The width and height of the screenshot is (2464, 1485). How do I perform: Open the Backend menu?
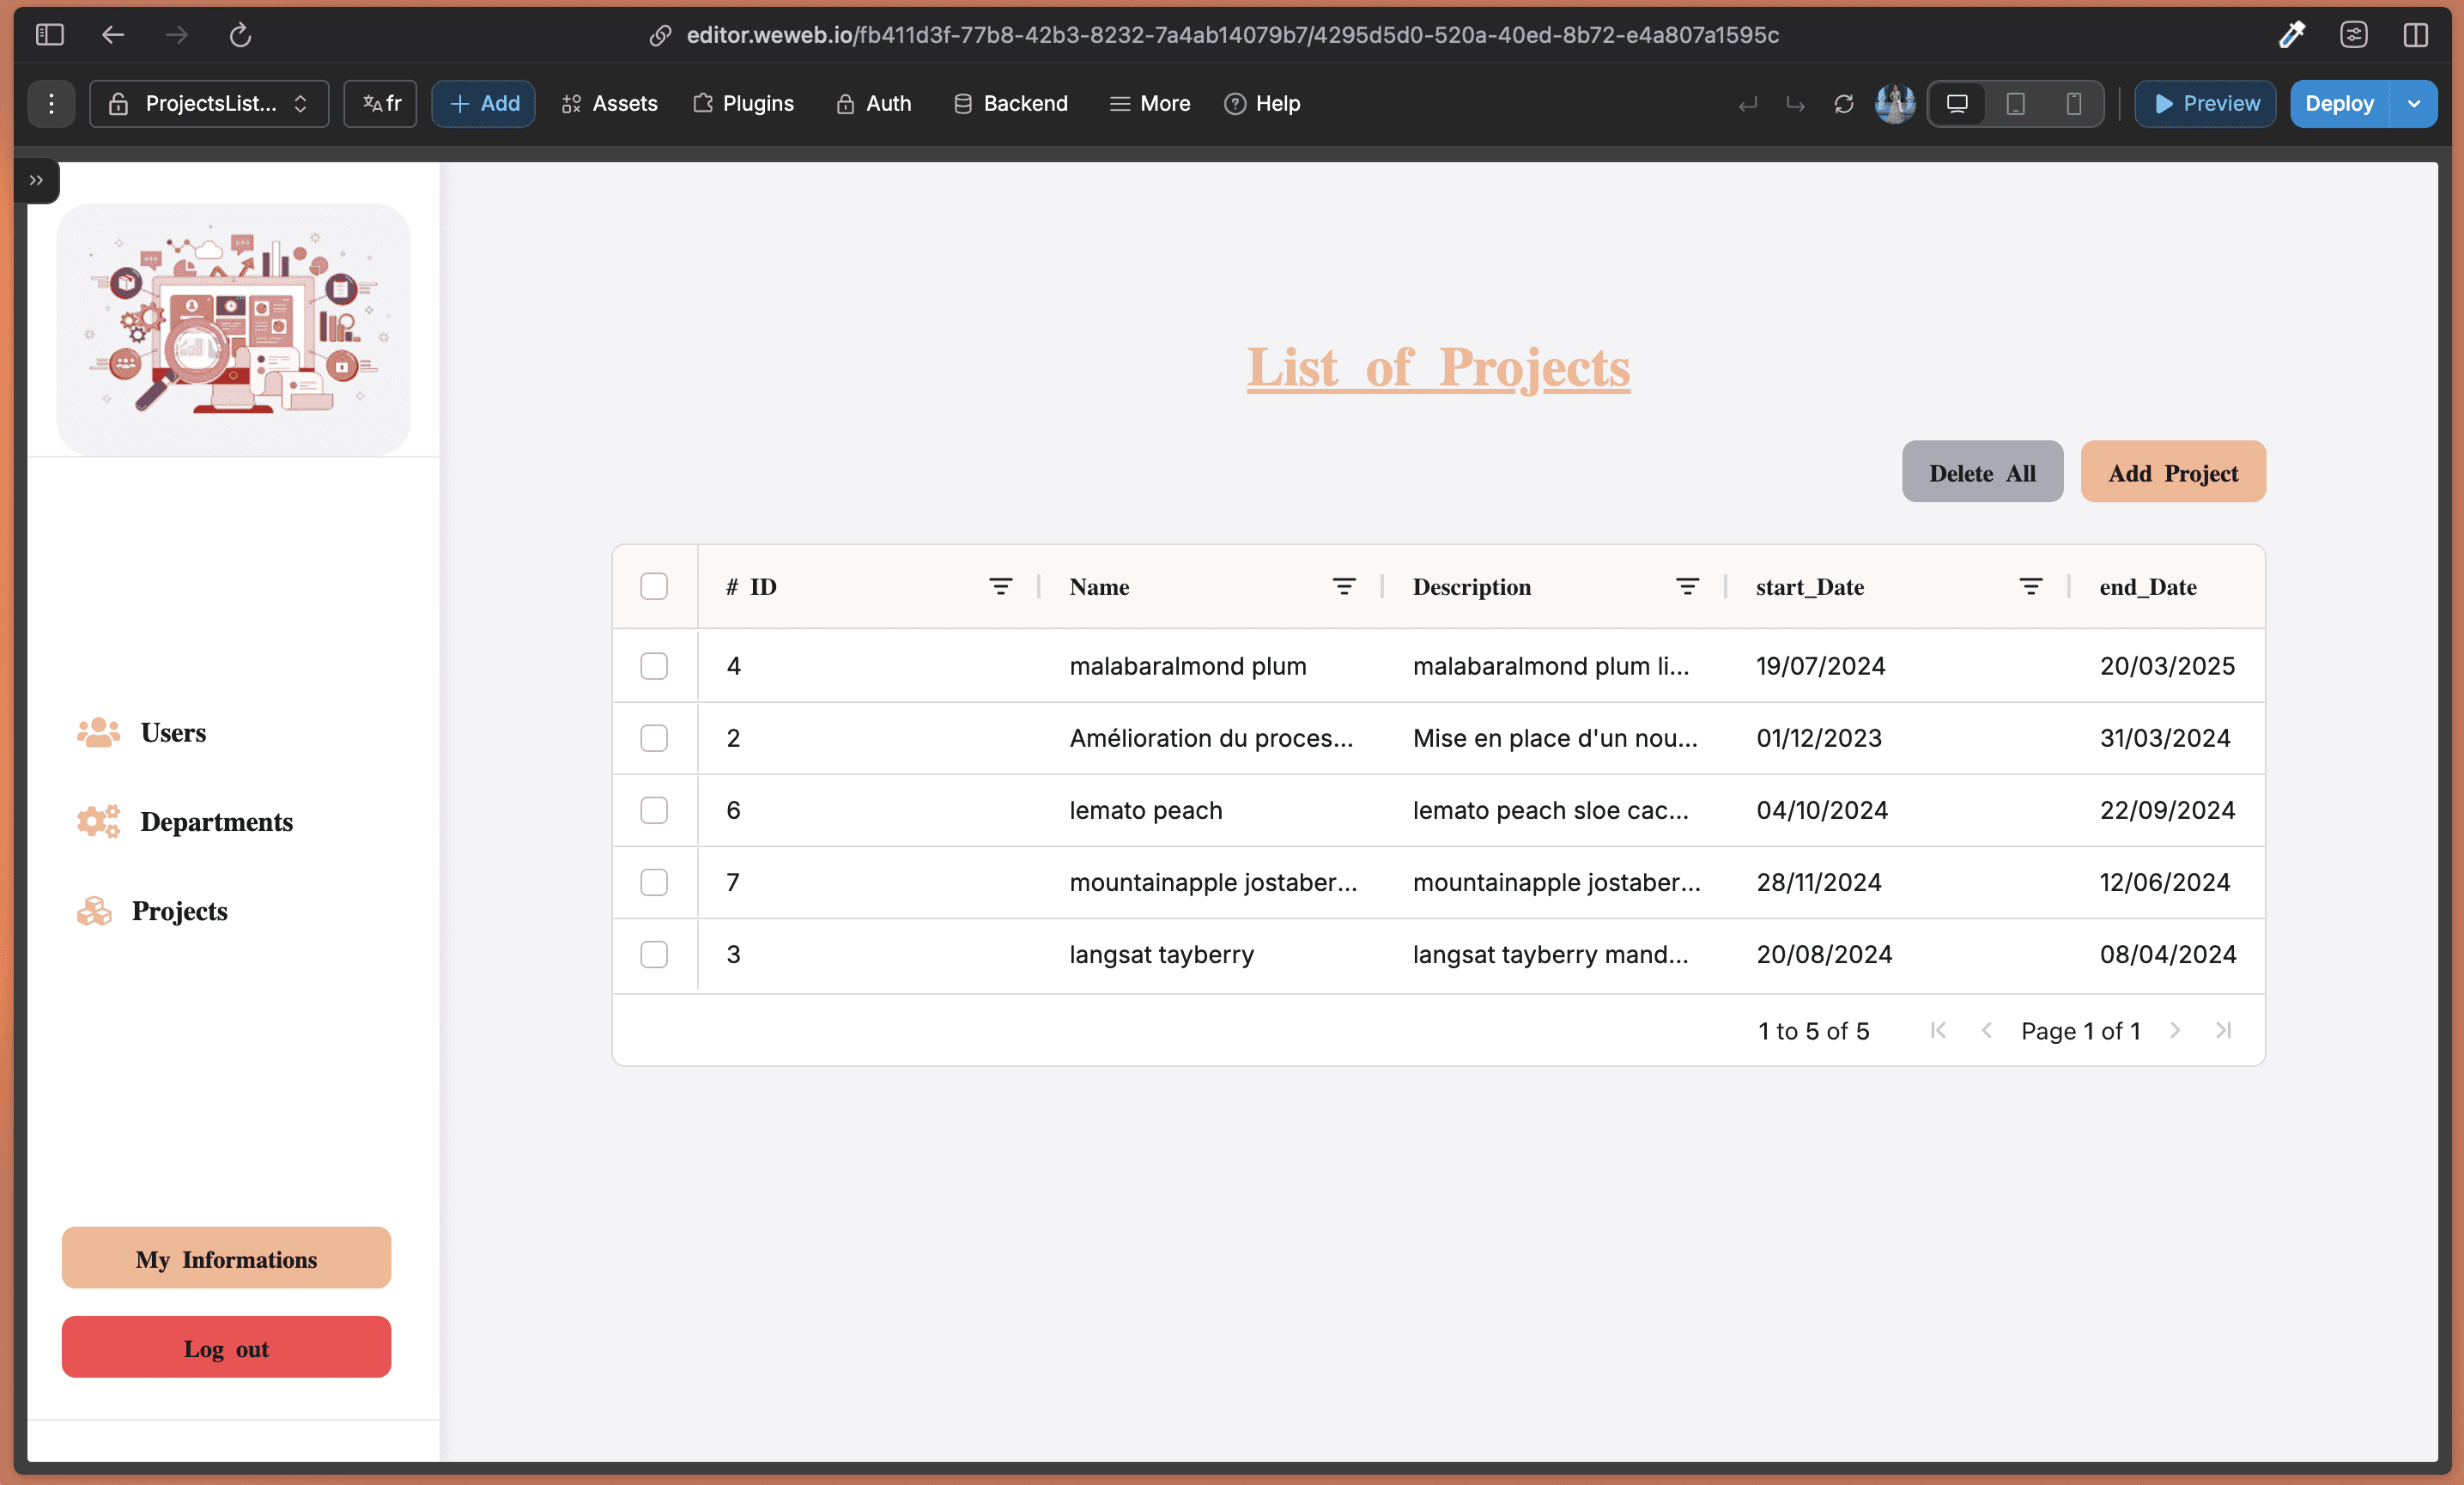click(x=1010, y=103)
